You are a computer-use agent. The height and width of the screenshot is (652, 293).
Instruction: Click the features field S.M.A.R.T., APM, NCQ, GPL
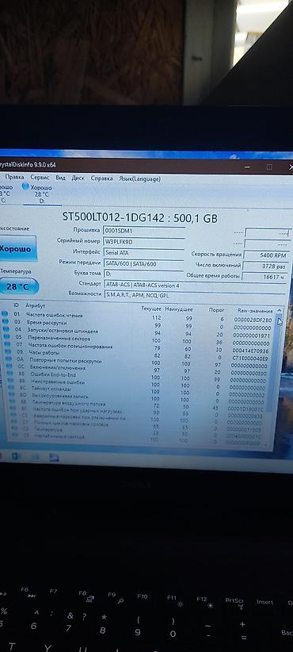tap(196, 295)
